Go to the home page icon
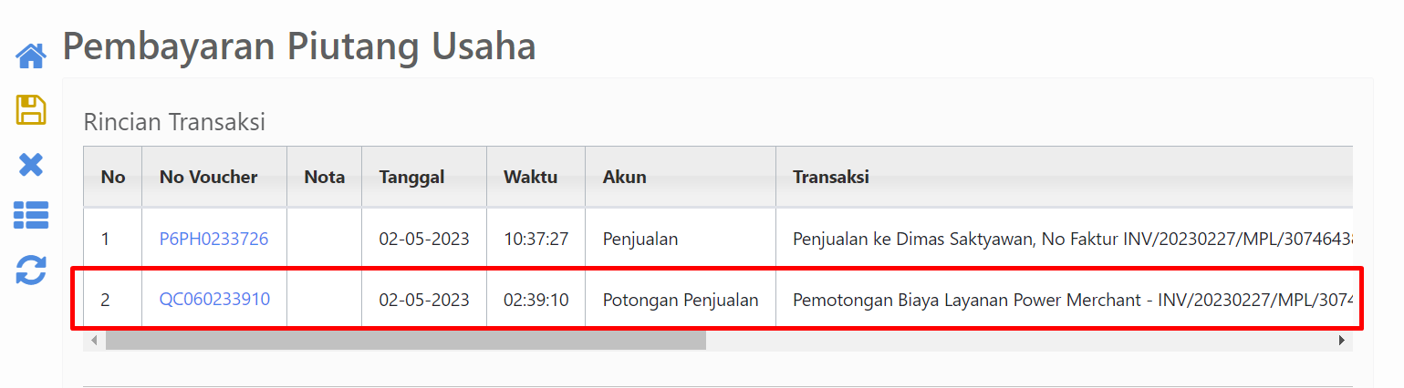 point(31,56)
